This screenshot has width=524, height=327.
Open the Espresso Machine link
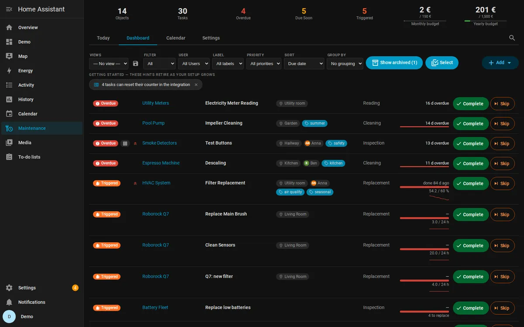pos(161,163)
